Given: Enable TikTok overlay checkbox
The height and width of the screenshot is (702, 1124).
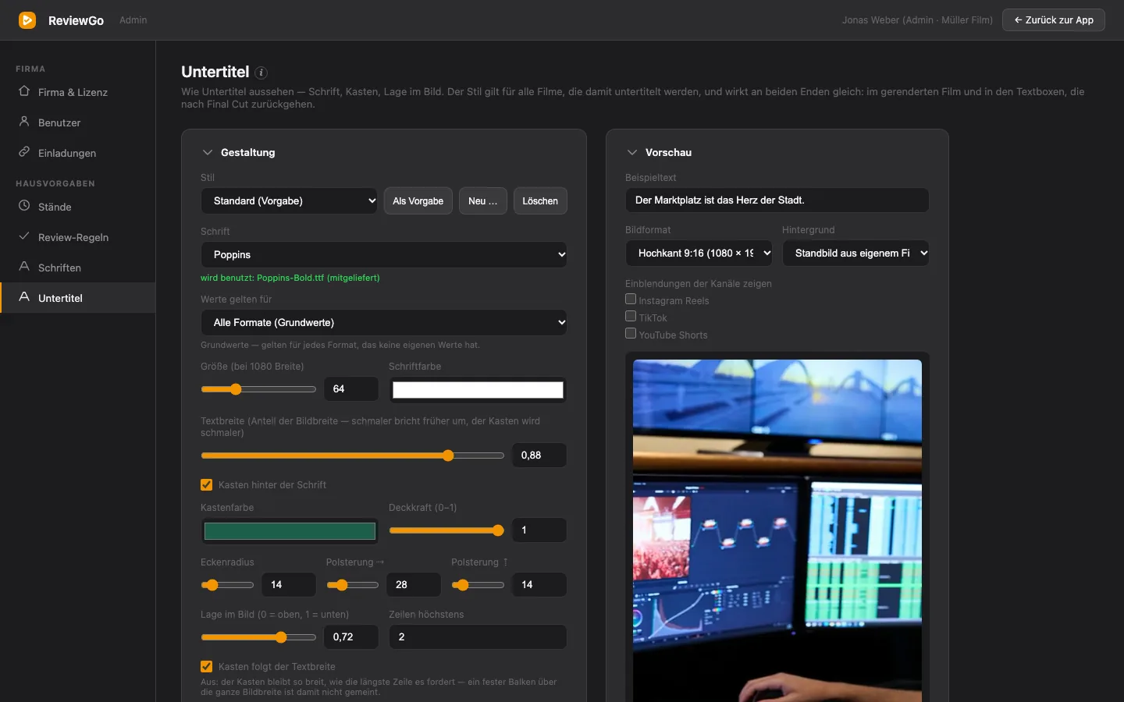Looking at the screenshot, I should [631, 317].
